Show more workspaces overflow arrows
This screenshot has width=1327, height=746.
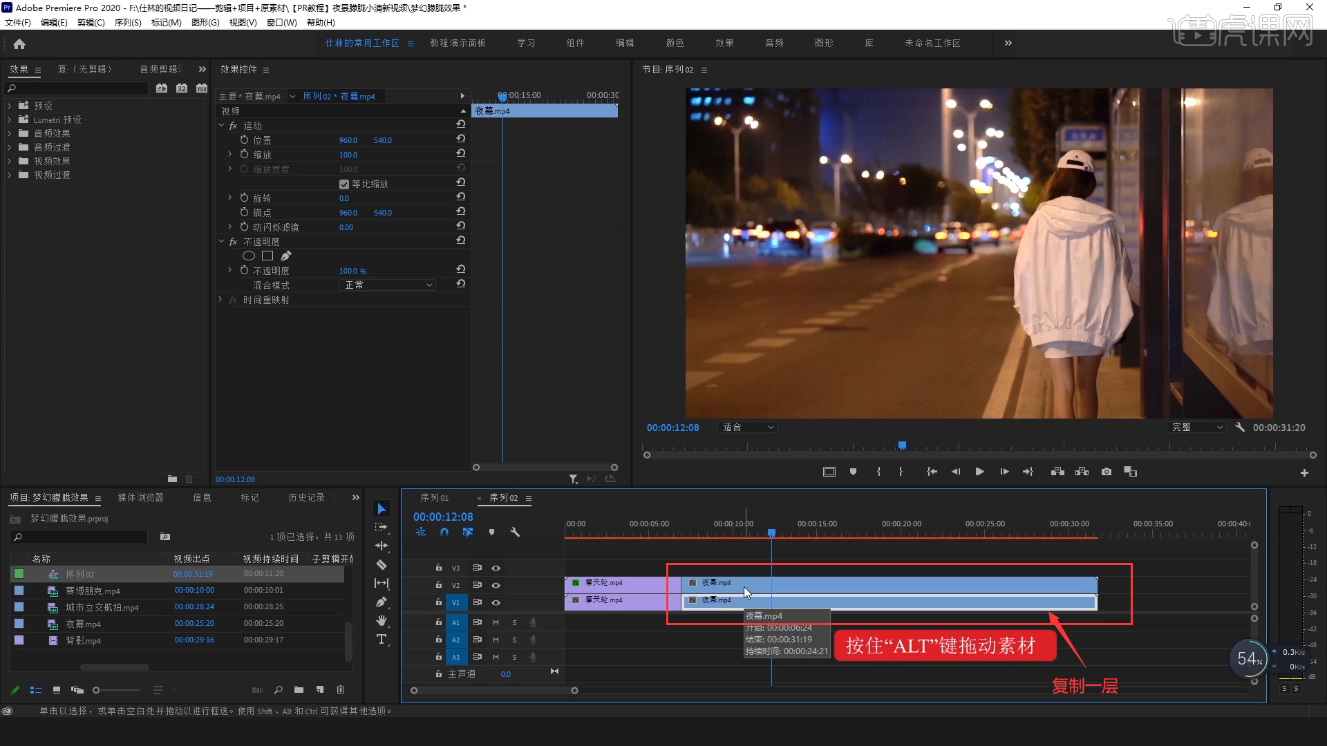(1008, 43)
